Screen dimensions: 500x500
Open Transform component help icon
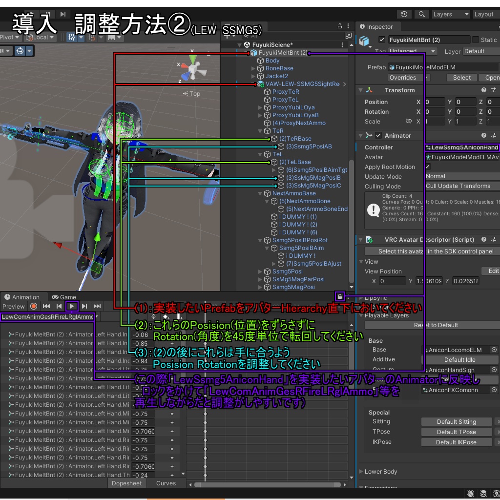(484, 90)
